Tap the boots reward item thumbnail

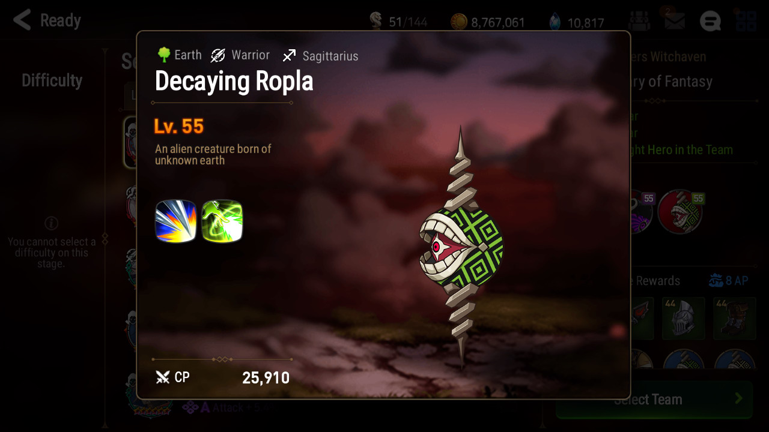coord(734,319)
